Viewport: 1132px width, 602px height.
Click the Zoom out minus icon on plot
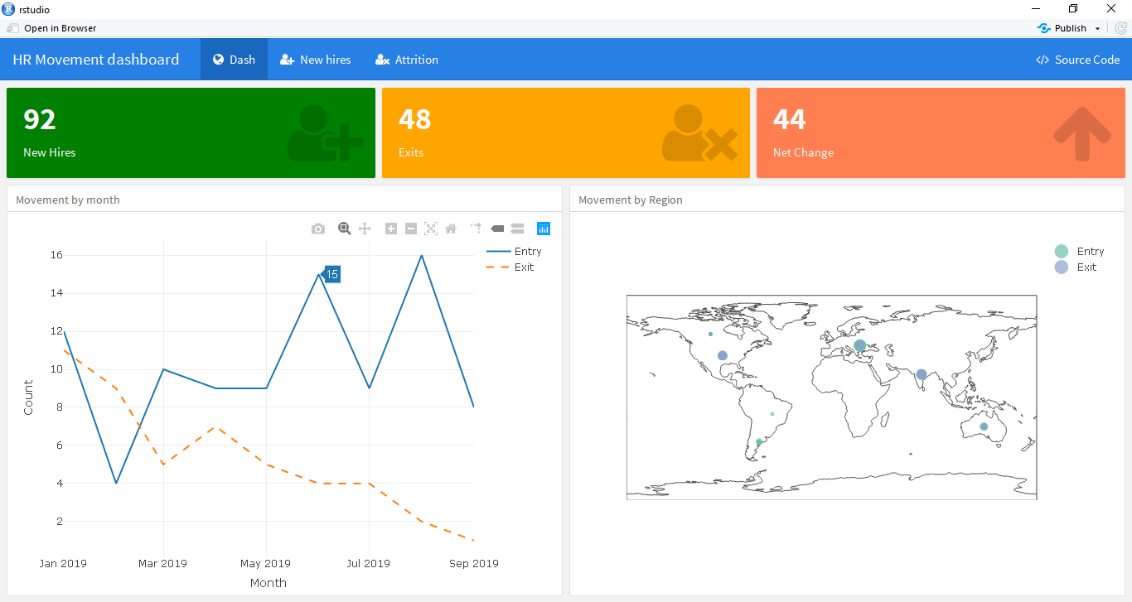[411, 229]
